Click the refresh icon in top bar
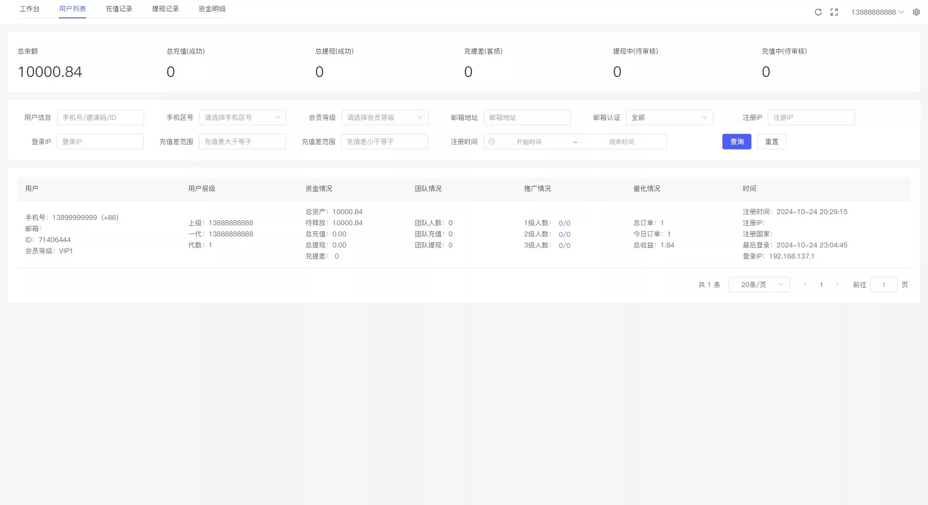 (x=818, y=12)
